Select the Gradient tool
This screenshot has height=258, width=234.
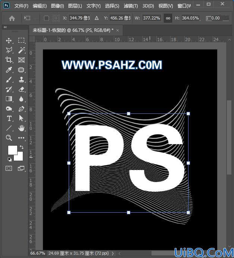tap(9, 99)
